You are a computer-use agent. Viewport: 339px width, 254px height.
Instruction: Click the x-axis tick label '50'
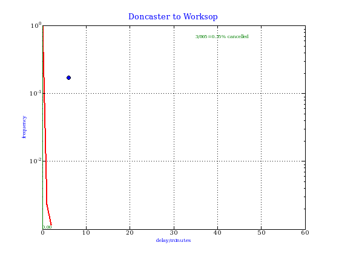tap(261, 233)
